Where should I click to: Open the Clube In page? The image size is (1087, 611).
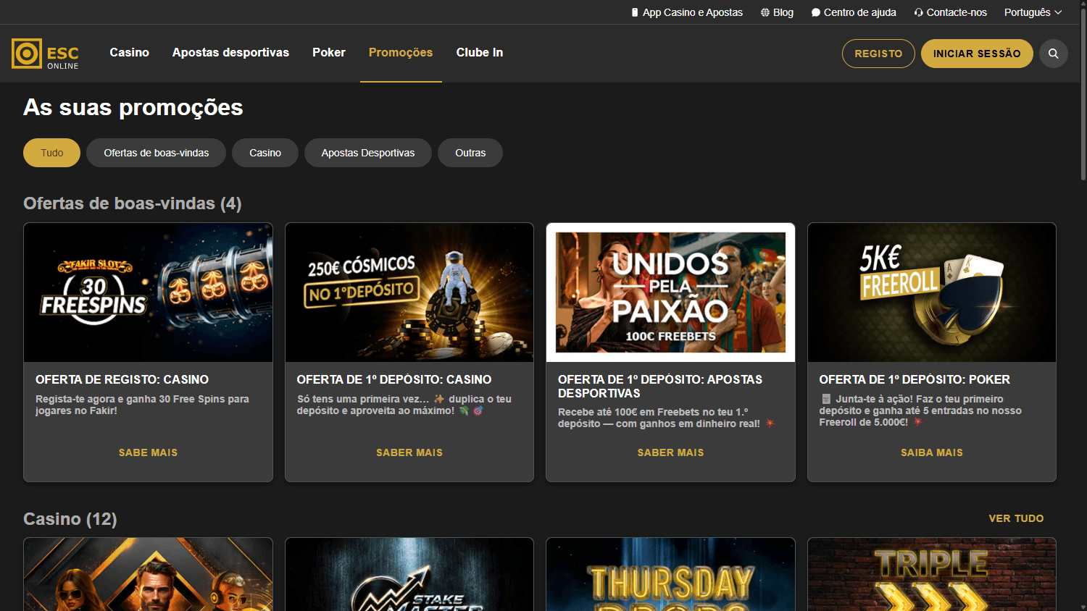(480, 52)
